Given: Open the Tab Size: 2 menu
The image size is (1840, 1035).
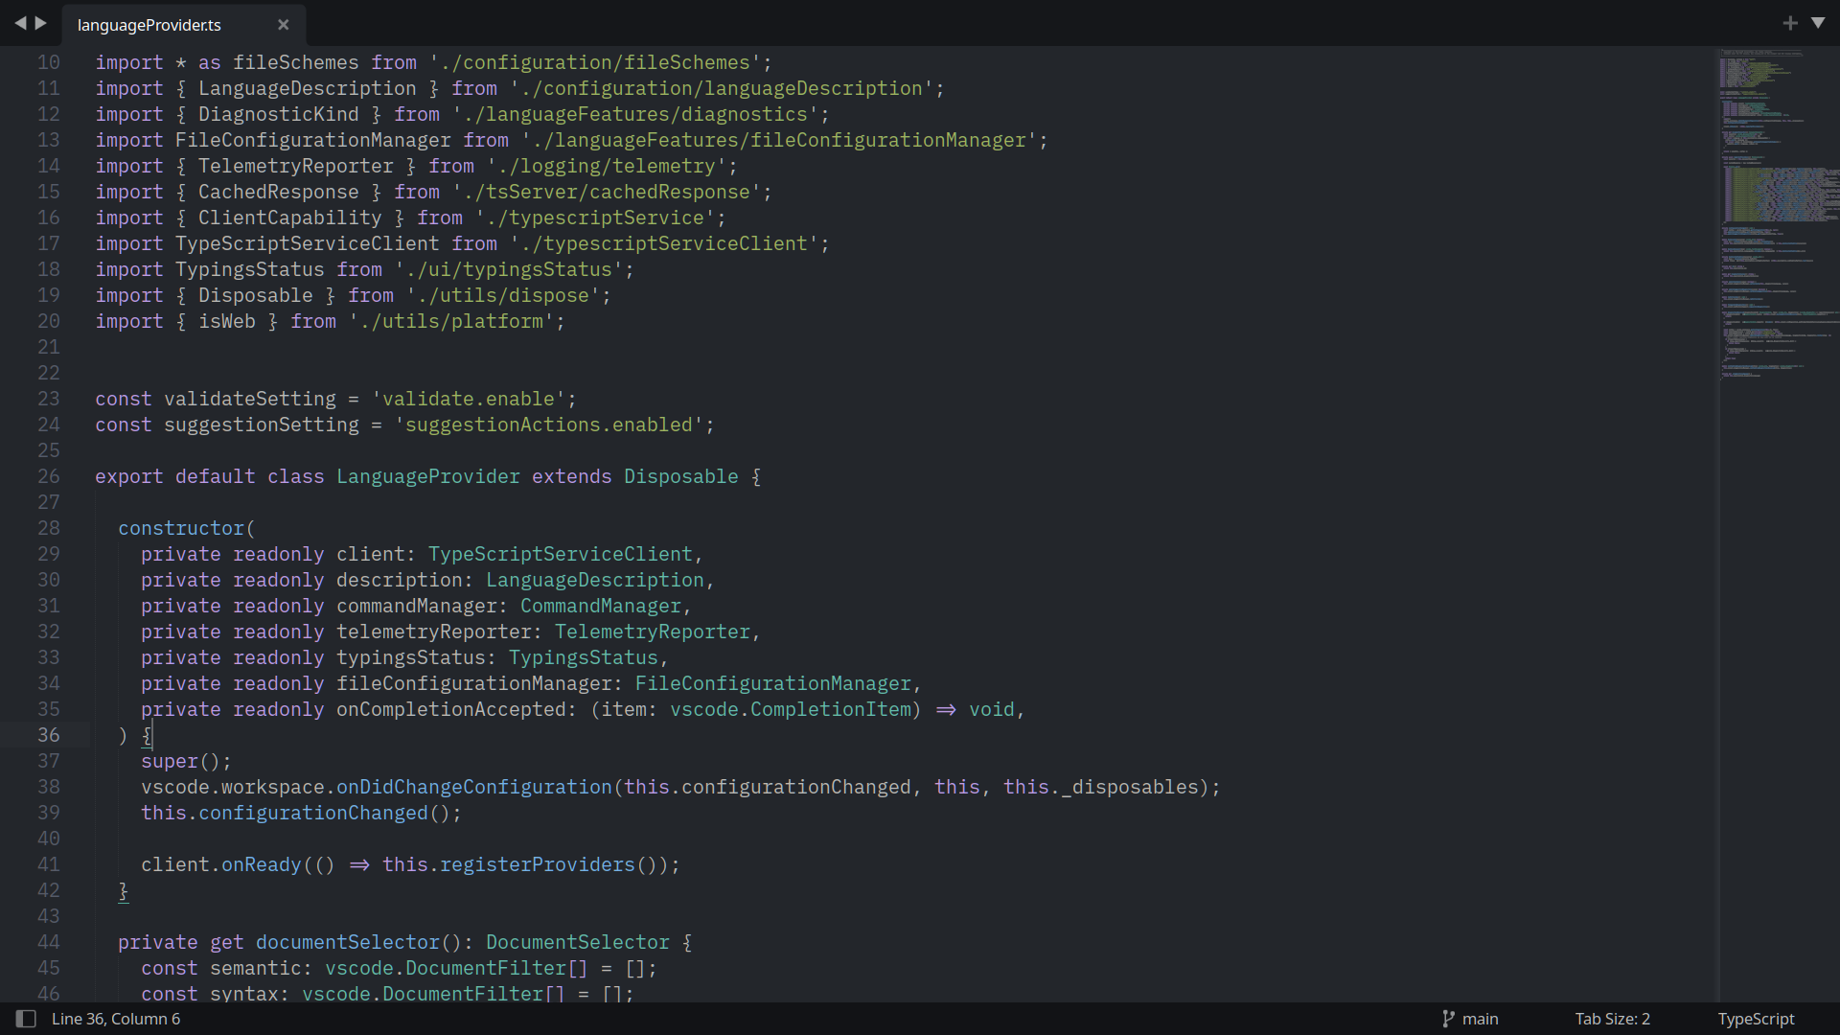Looking at the screenshot, I should [x=1612, y=1019].
